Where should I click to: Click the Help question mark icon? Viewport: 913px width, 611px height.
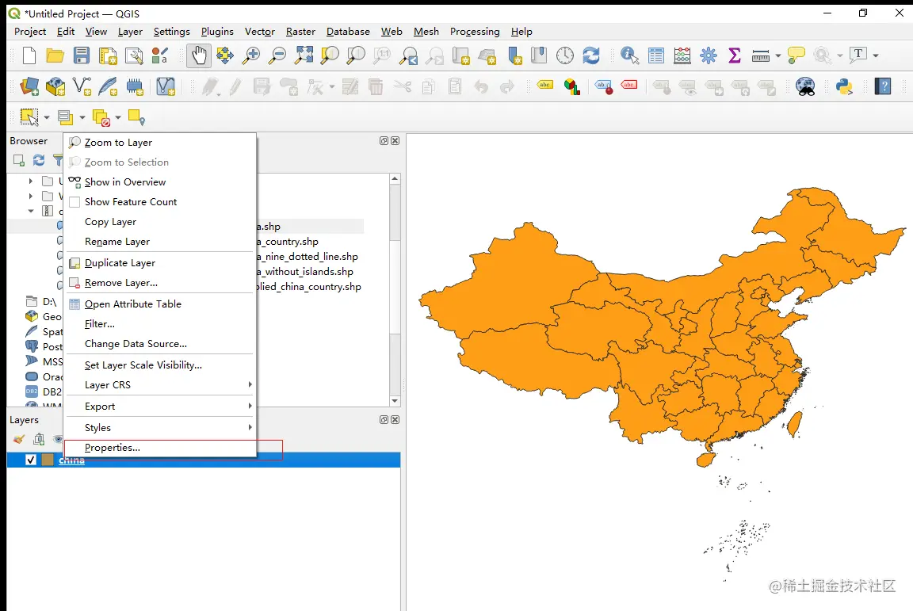tap(883, 87)
